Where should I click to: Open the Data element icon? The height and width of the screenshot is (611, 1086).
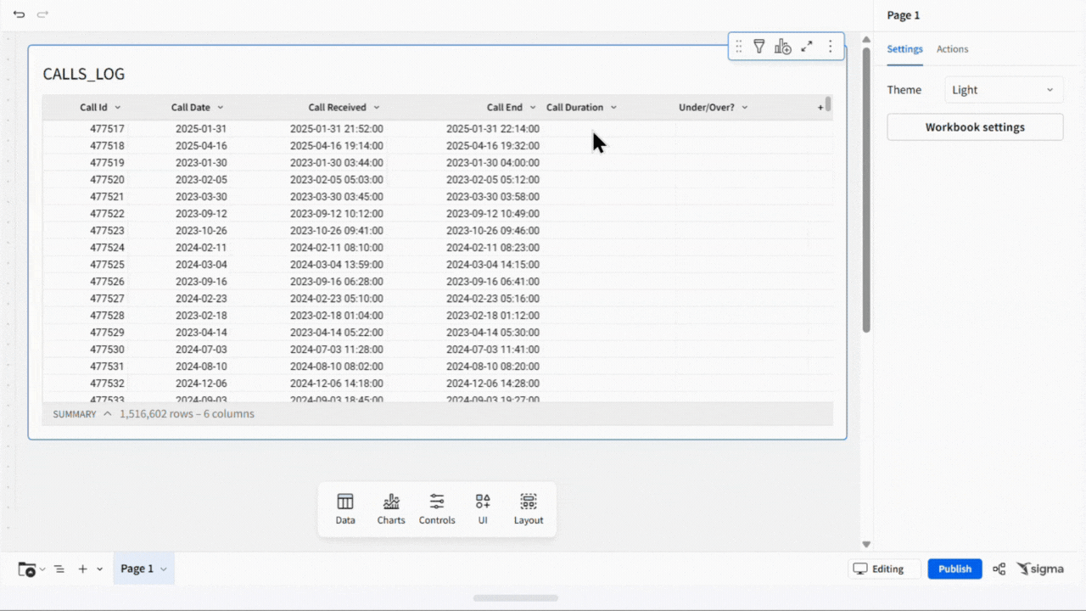[345, 509]
